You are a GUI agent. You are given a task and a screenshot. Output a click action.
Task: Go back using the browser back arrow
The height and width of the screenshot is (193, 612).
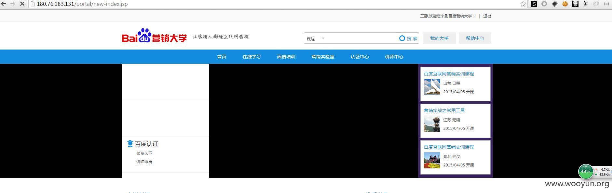(x=4, y=4)
